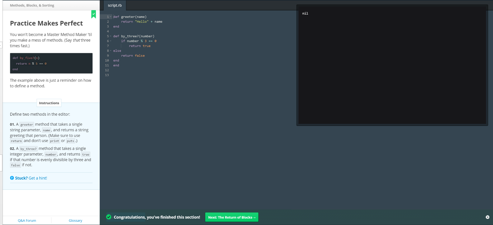Fold the else block on line 8
Viewport: 493px width, 225px height.
click(111, 51)
